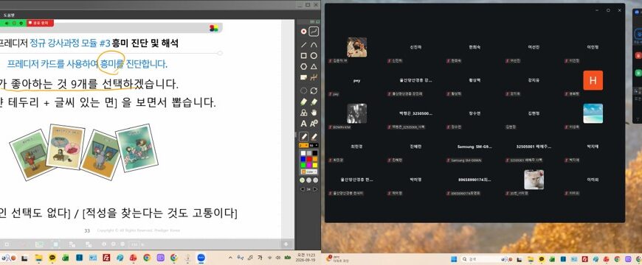Select participant tile 32505001
Image resolution: width=642 pixels, height=265 pixels.
point(534,146)
